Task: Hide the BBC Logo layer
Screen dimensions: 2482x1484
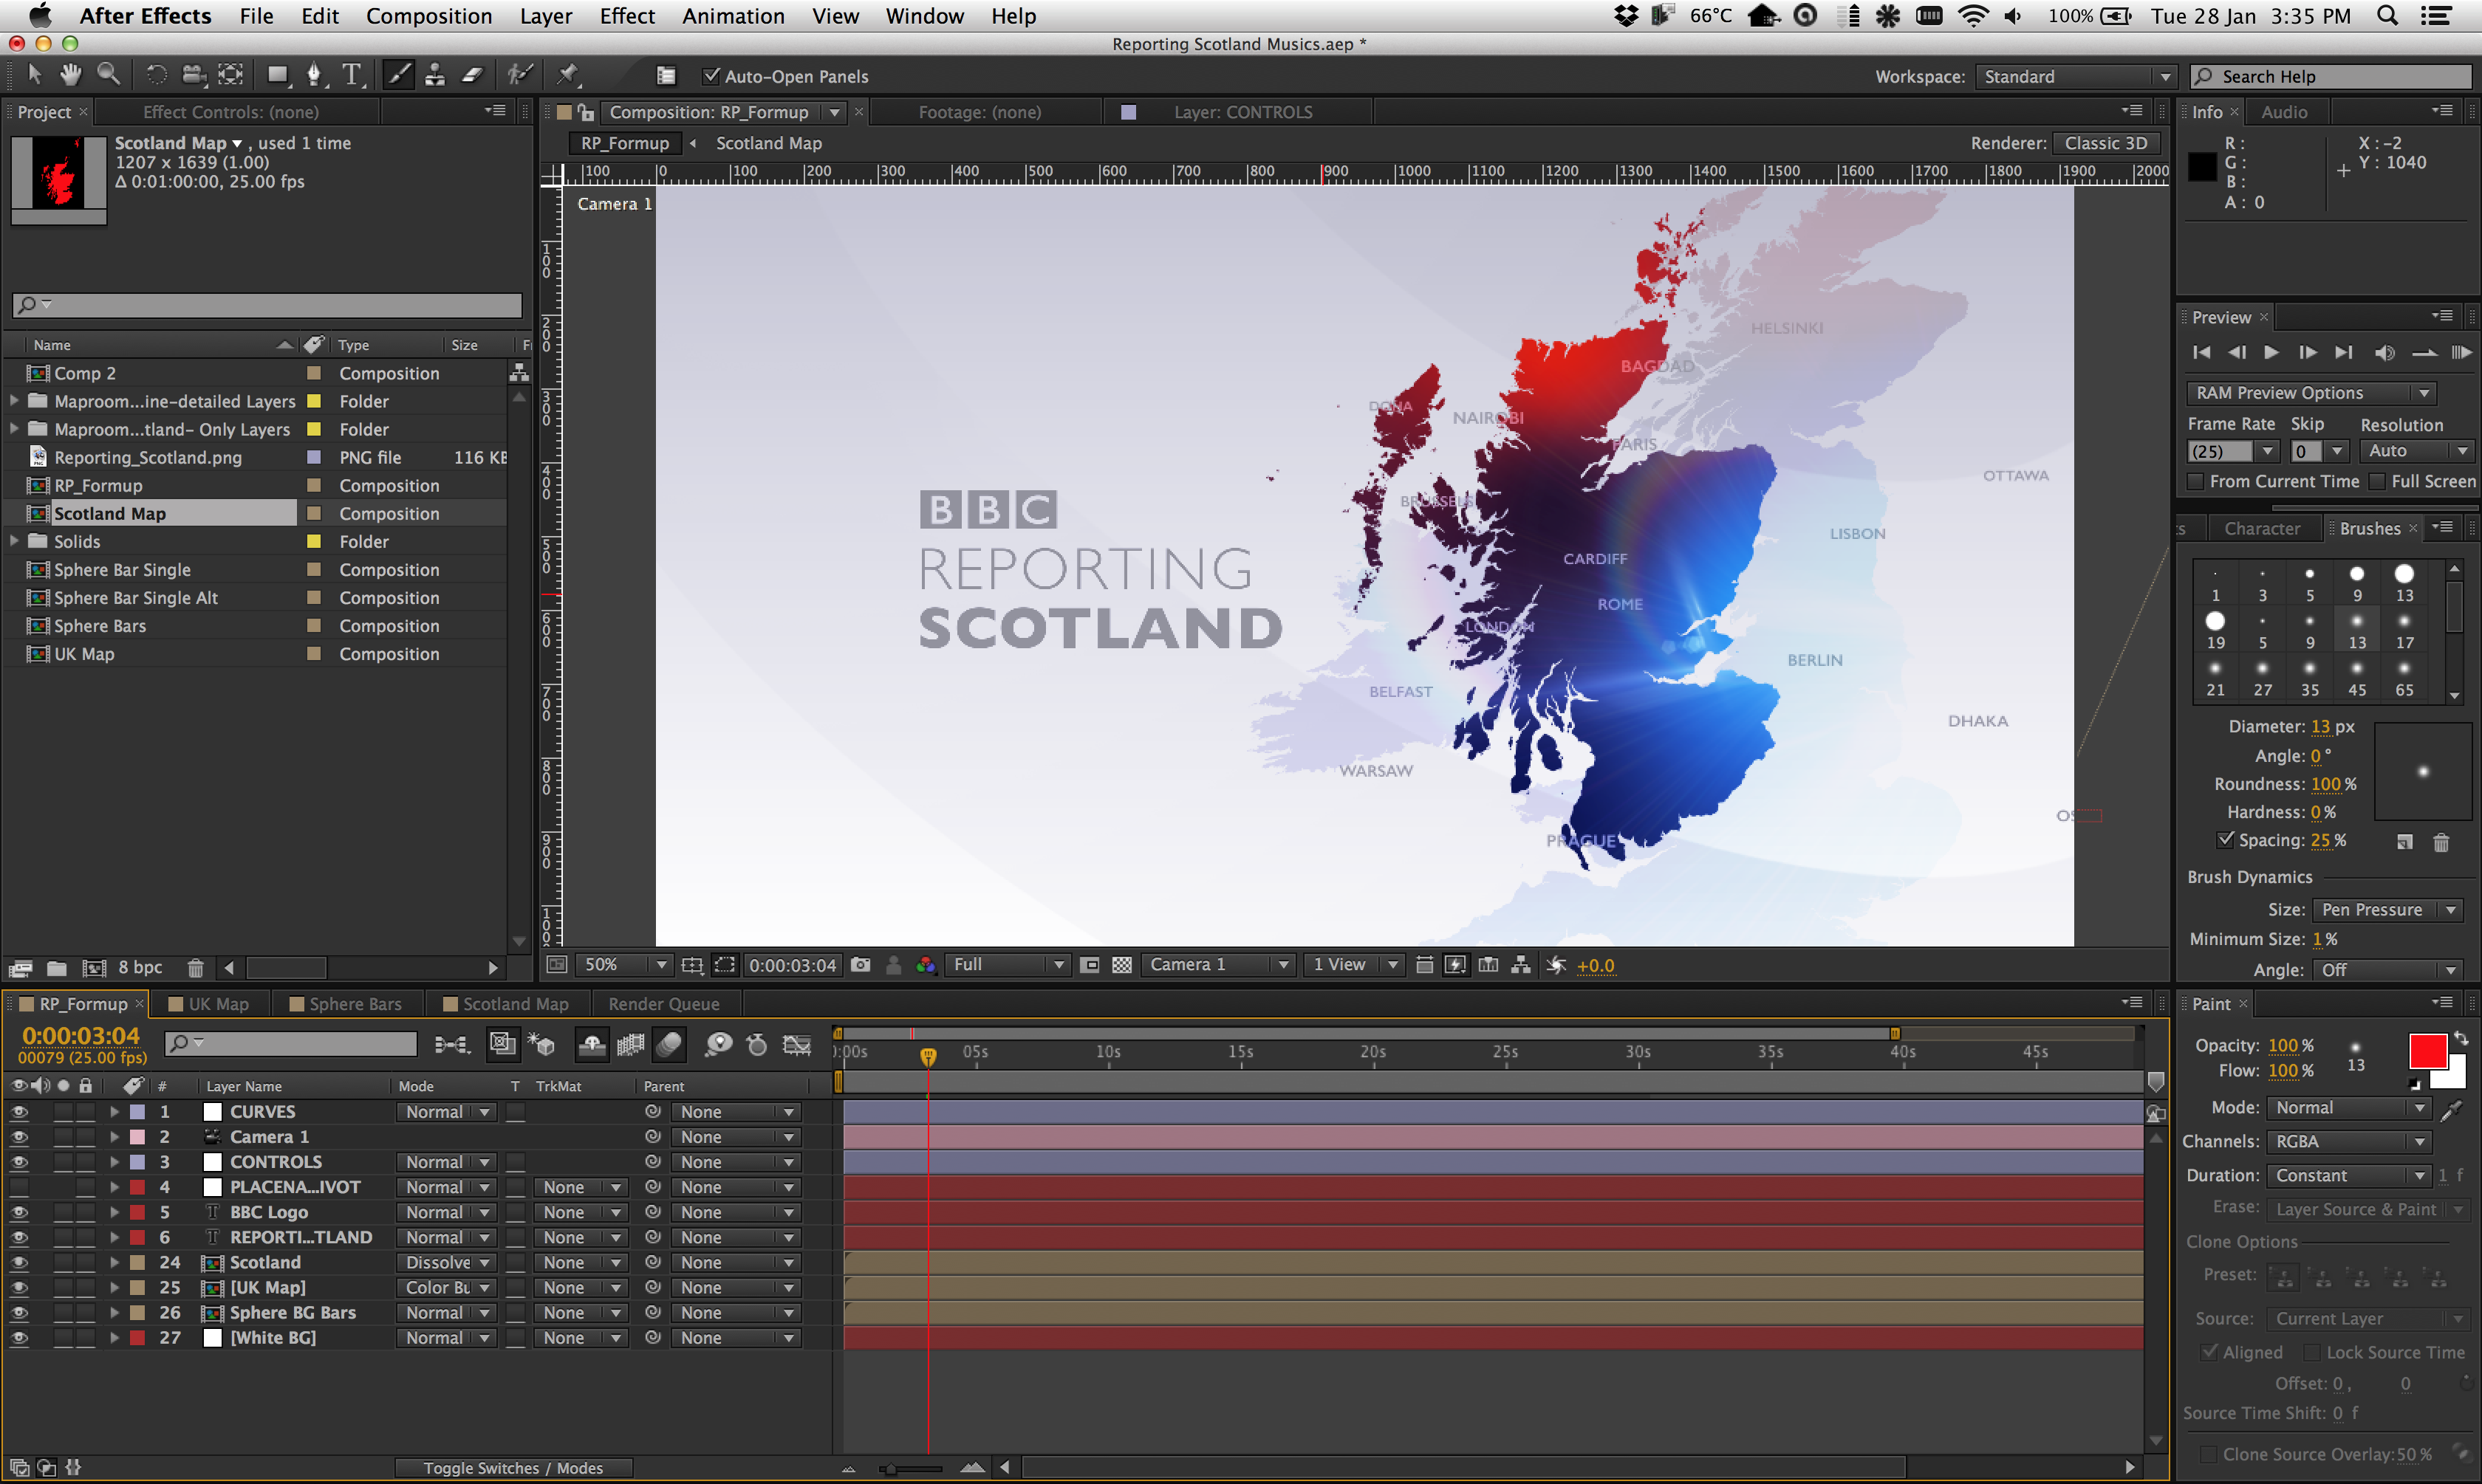Action: coord(19,1212)
